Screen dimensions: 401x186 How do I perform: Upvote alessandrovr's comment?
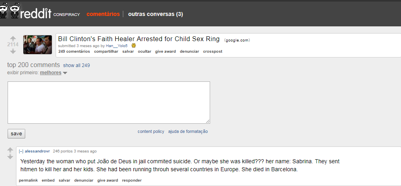[x=10, y=150]
